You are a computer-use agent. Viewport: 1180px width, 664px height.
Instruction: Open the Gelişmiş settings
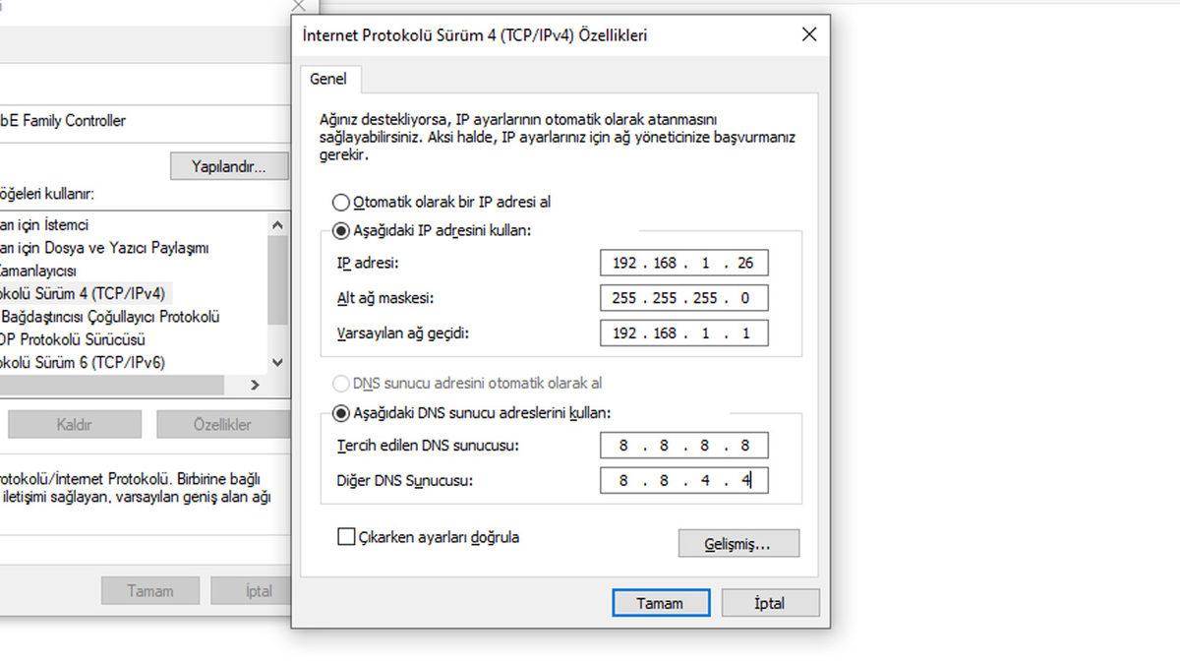738,543
